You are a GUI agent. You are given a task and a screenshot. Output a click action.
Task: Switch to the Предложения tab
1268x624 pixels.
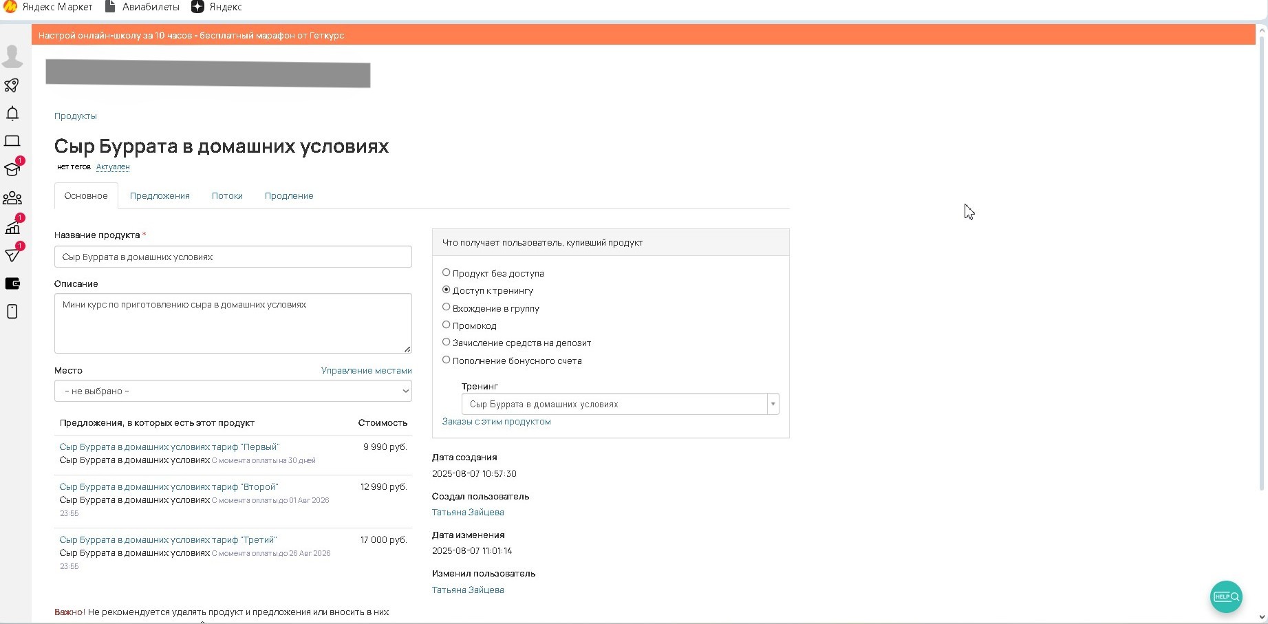click(160, 196)
